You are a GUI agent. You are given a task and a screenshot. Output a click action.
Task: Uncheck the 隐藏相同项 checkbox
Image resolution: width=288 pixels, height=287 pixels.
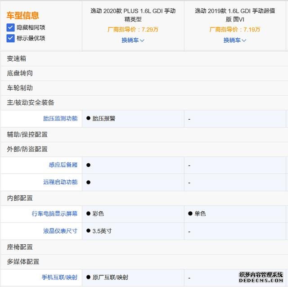coord(10,27)
